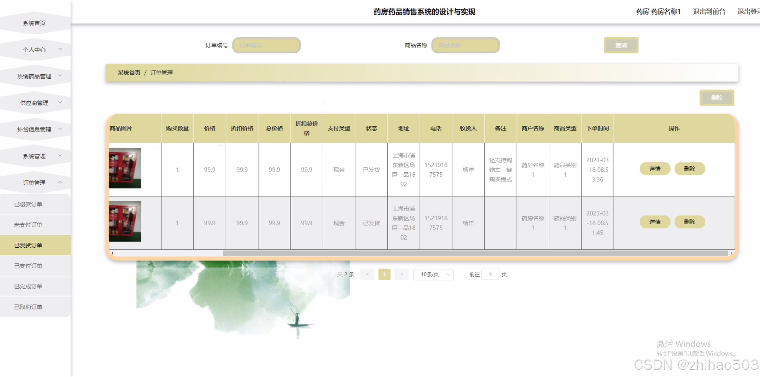Click the scrollbar right arrow
The height and width of the screenshot is (377, 760).
732,253
